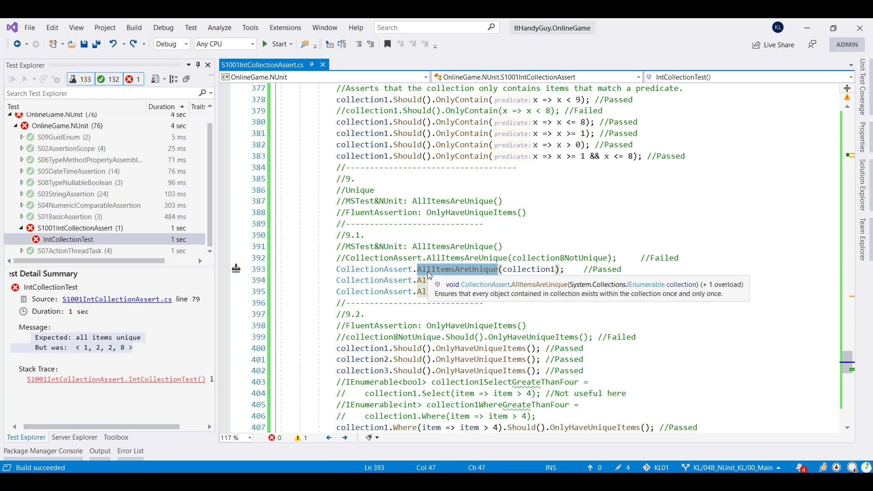The image size is (873, 491).
Task: Toggle bookmark with the bookmark icon
Action: 387,44
